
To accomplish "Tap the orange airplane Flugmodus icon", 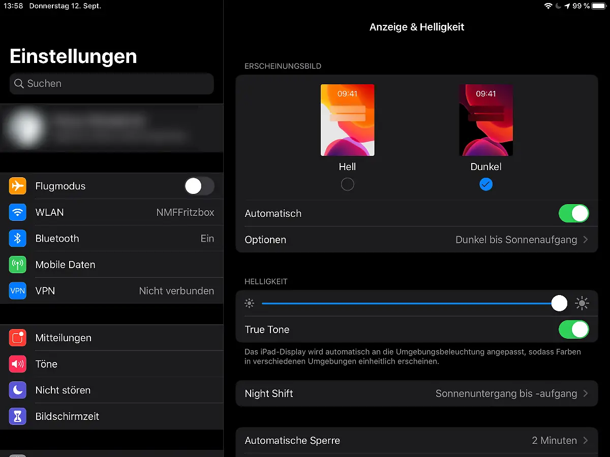I will tap(18, 186).
